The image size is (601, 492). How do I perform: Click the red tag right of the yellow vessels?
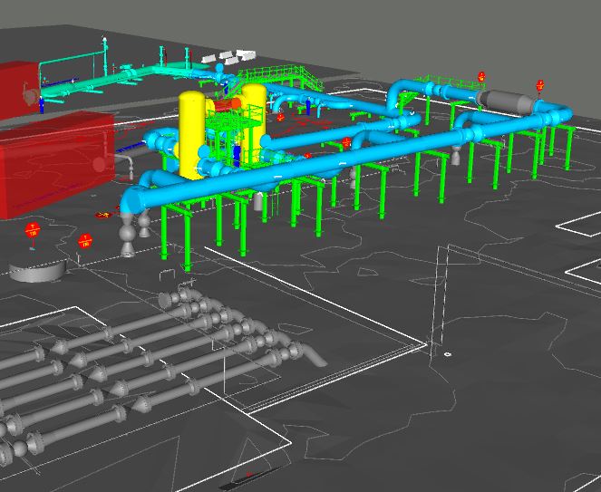point(281,117)
